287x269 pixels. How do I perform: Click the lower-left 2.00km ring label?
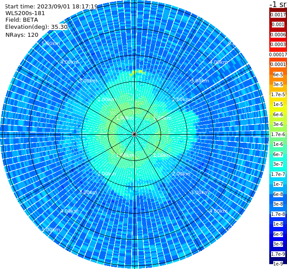pyautogui.click(x=107, y=174)
